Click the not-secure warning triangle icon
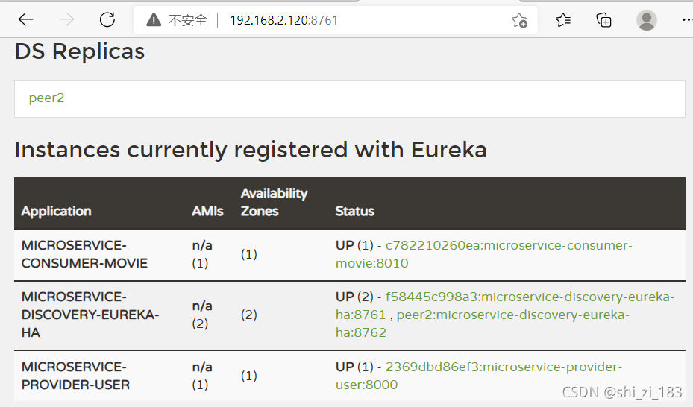Viewport: 693px width, 407px height. pyautogui.click(x=154, y=20)
